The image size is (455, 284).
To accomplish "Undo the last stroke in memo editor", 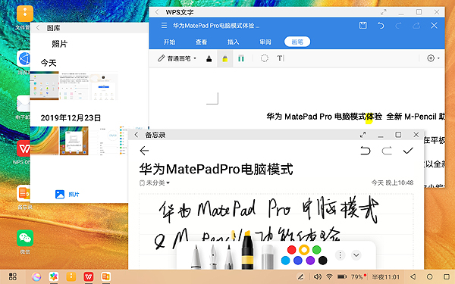I will point(366,151).
